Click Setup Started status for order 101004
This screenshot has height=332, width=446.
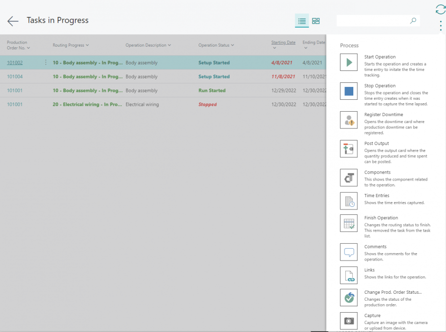(214, 76)
